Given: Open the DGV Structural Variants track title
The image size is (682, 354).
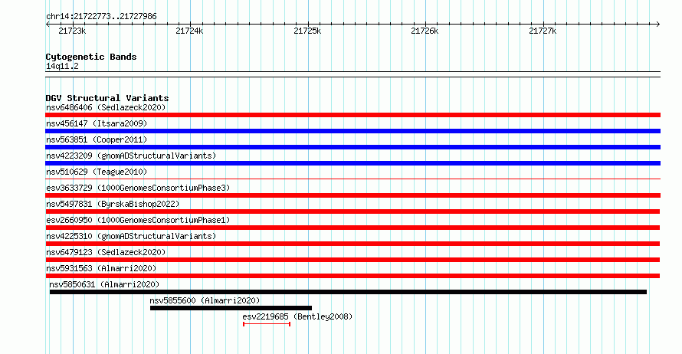Looking at the screenshot, I should [107, 98].
